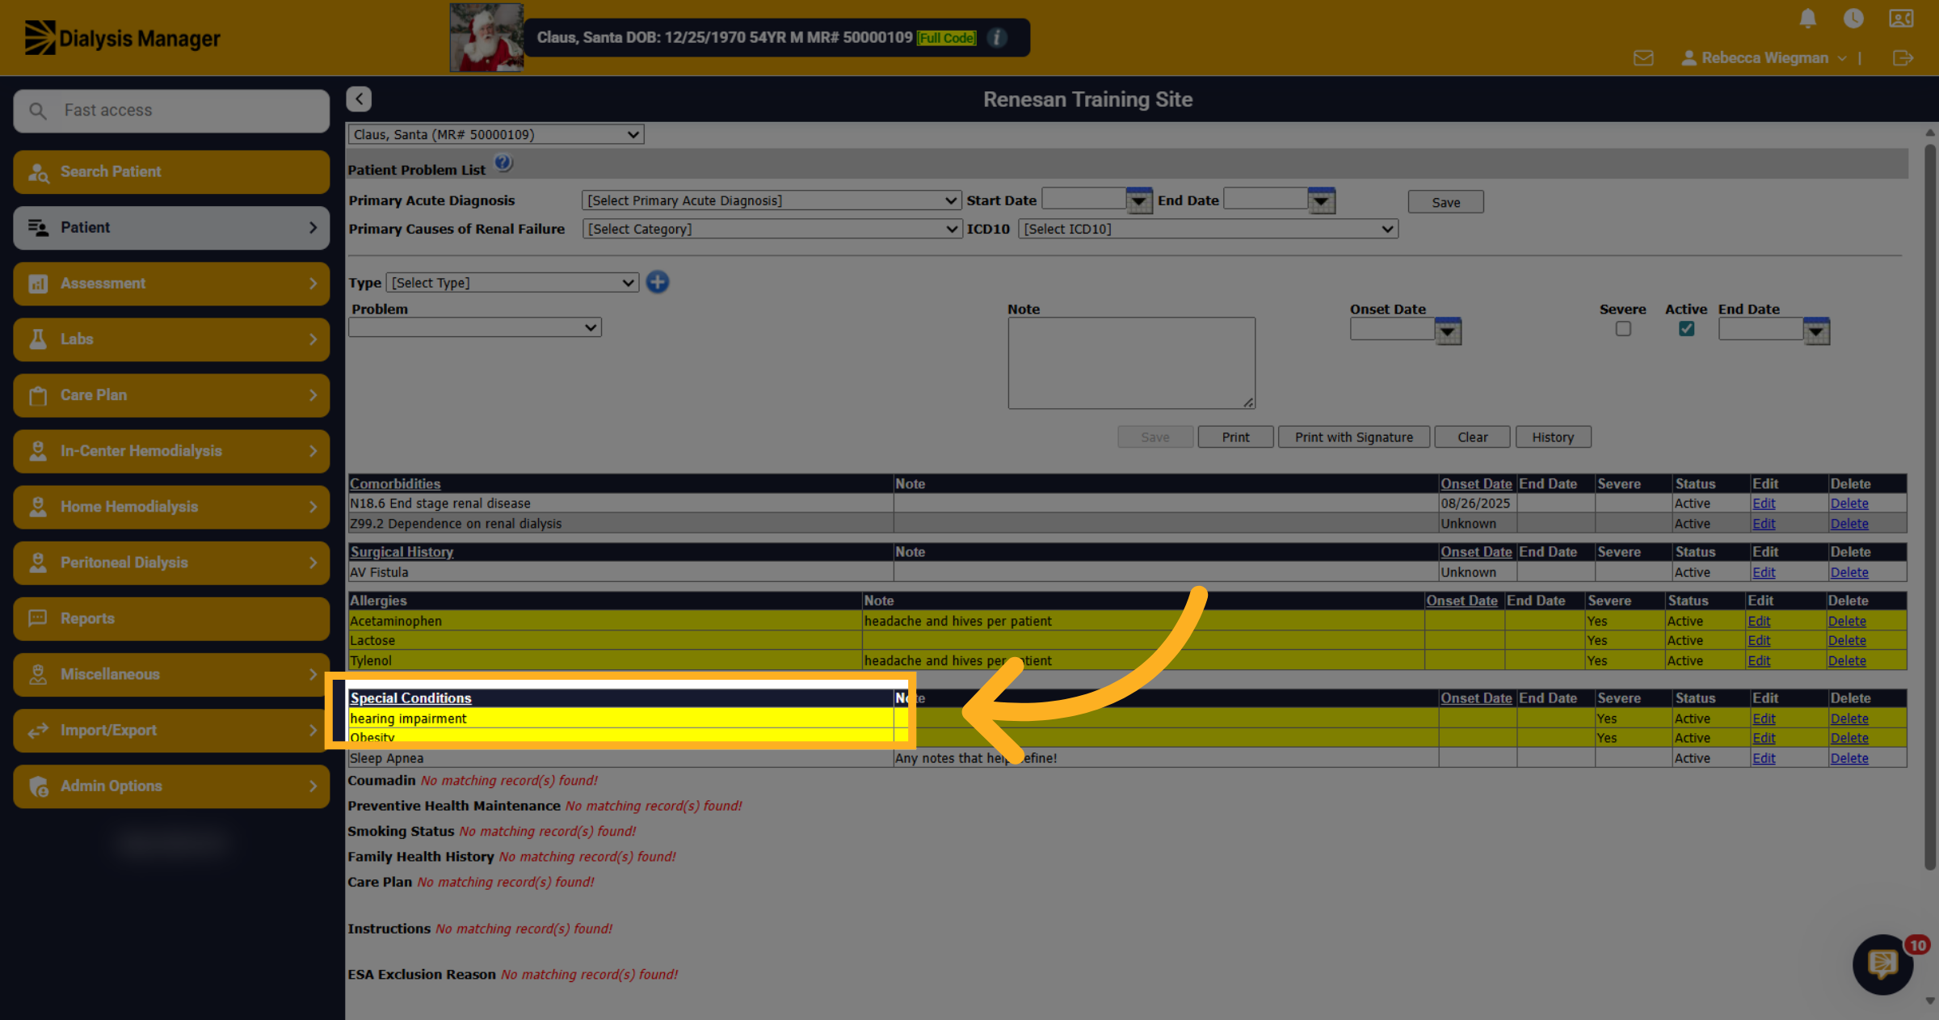Image resolution: width=1939 pixels, height=1020 pixels.
Task: Open the notifications bell icon
Action: point(1808,19)
